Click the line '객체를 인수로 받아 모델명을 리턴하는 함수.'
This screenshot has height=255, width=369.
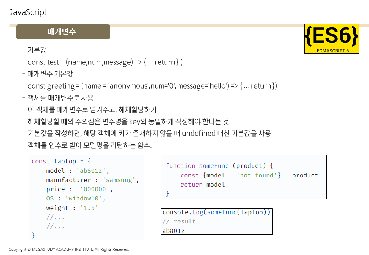(x=90, y=145)
